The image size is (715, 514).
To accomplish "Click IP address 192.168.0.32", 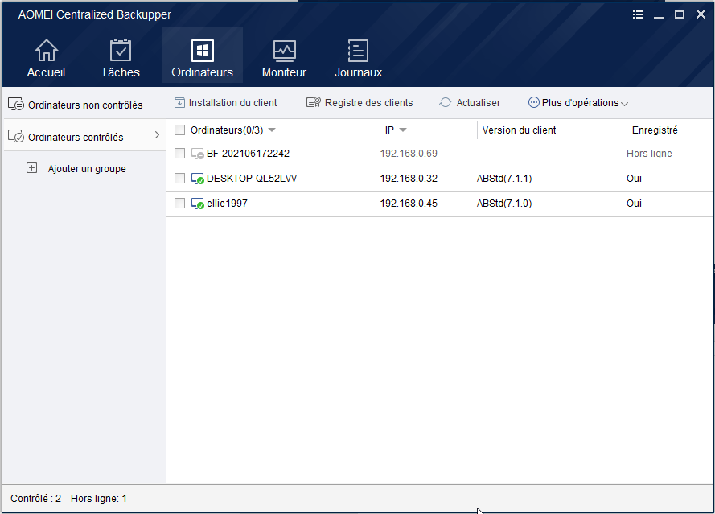I will (409, 179).
